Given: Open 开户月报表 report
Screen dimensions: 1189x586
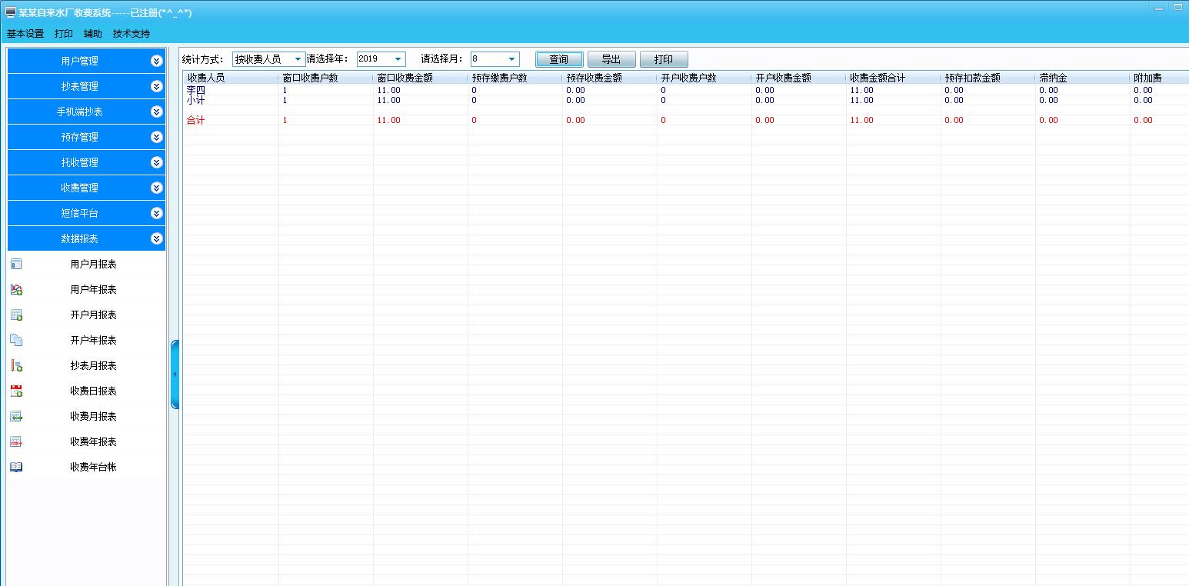Looking at the screenshot, I should tap(93, 315).
